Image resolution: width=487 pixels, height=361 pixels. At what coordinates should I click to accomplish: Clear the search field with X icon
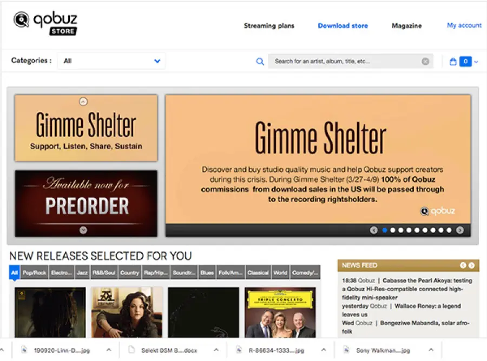pos(425,62)
